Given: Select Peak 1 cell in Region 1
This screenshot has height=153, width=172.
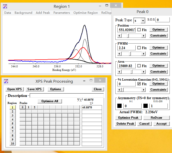Looking at the screenshot, I should click(29, 107).
